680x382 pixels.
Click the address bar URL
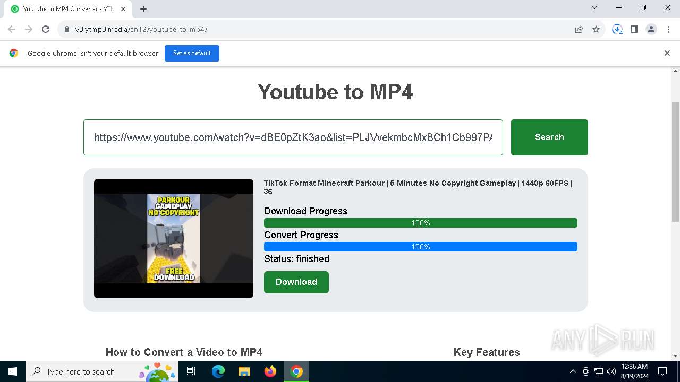click(141, 29)
